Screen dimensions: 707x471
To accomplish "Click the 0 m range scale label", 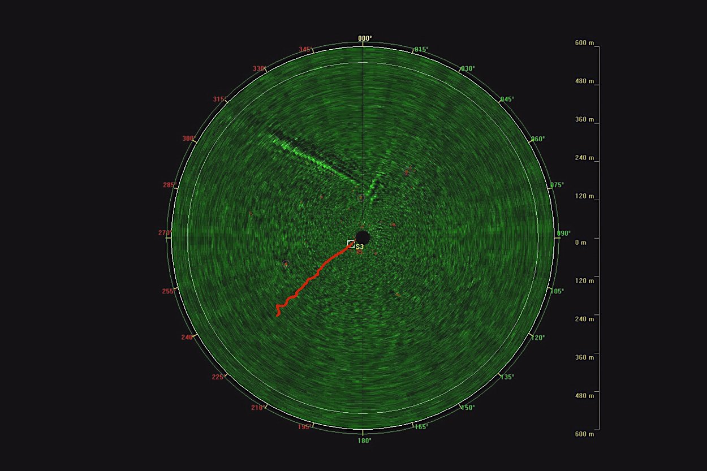I will [580, 242].
